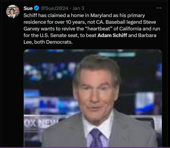The width and height of the screenshot is (170, 148).
Task: Open the embedded Fox News image
Action: coord(93,98)
